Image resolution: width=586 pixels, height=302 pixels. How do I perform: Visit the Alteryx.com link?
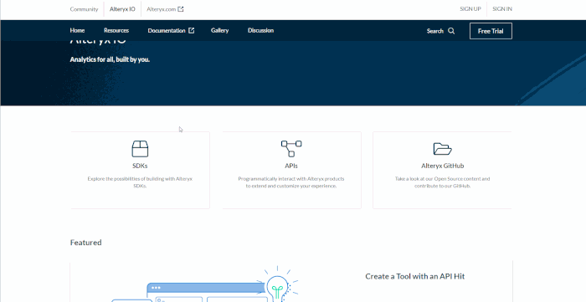coord(161,9)
